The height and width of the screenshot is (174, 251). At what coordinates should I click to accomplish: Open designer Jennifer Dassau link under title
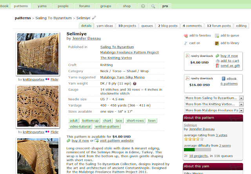coord(86,38)
